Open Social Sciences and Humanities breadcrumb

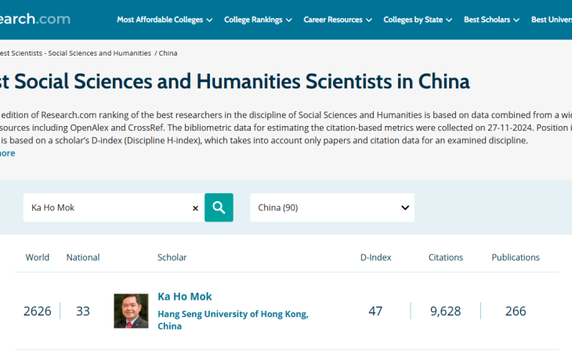pos(75,53)
